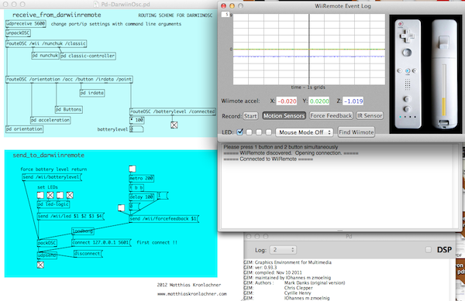Click the 'pd nunchuk' subpatch object
465x301 pixels.
[45, 56]
